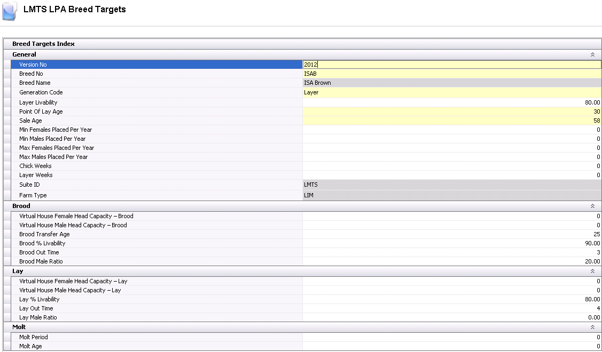This screenshot has width=602, height=352.
Task: Click the Generation Code value field
Action: [x=451, y=92]
